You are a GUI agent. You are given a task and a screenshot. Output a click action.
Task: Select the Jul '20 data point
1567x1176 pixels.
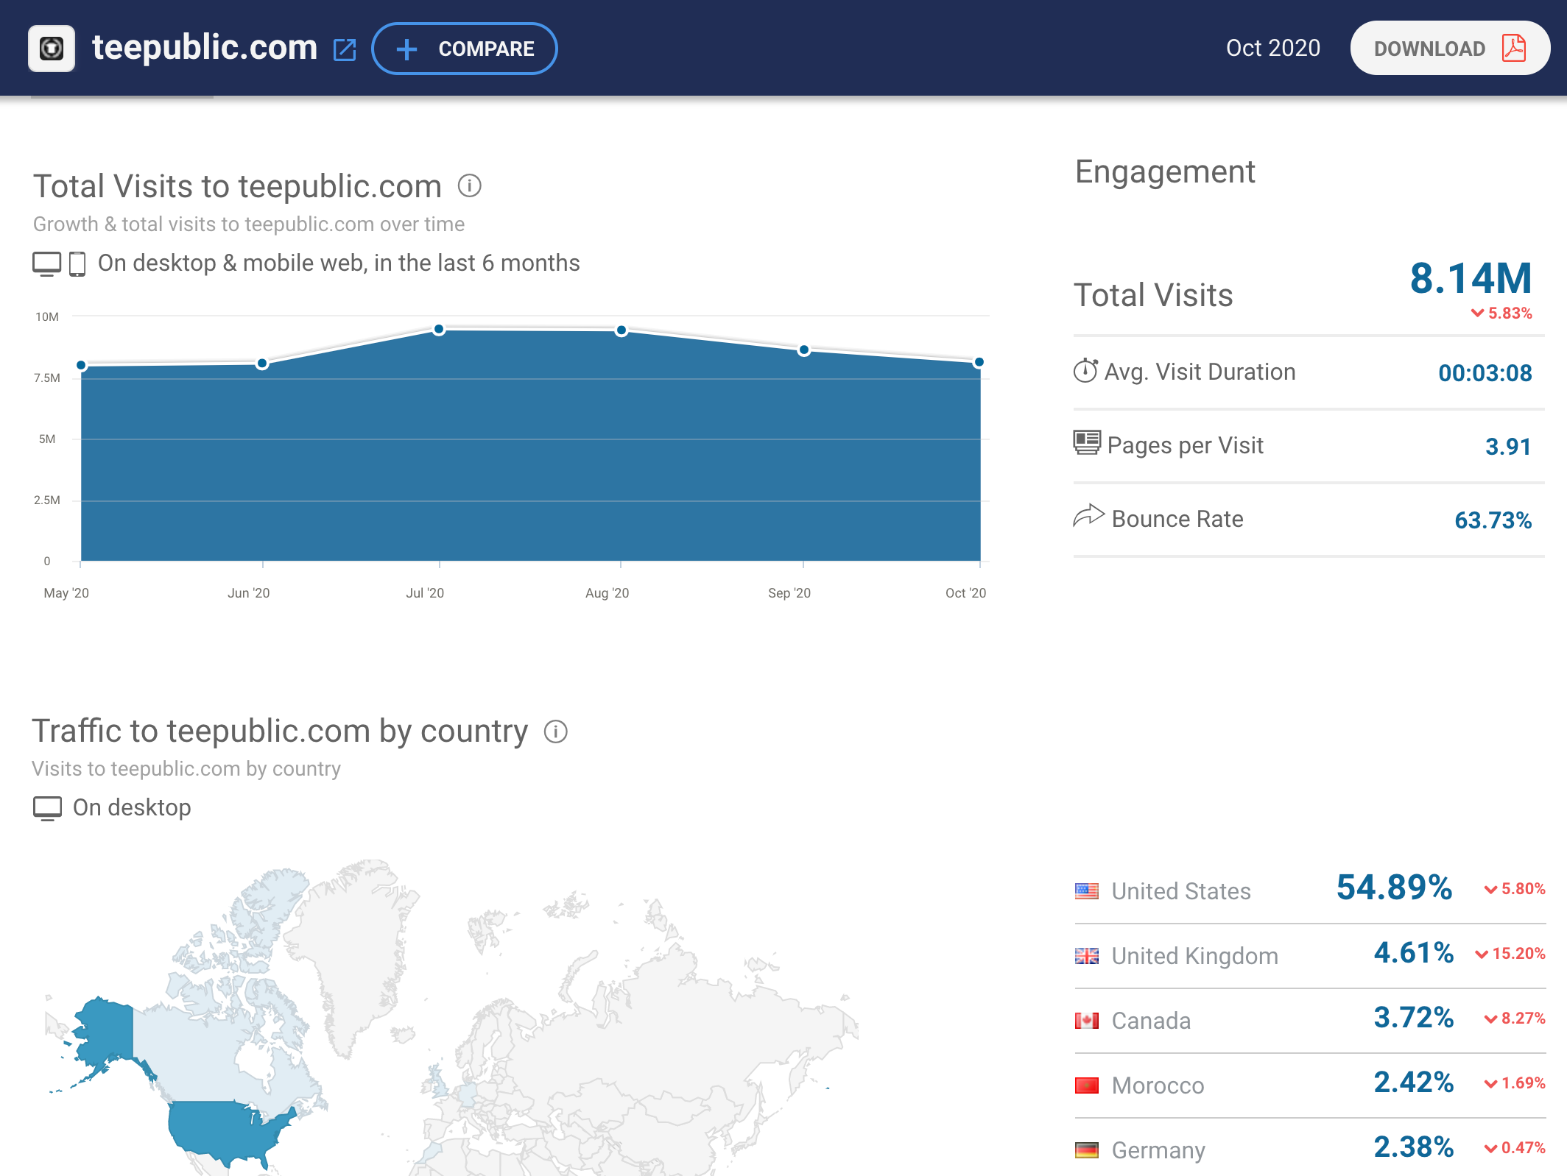439,329
